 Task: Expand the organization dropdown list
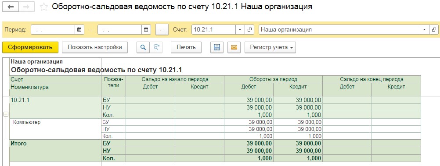tap(424, 29)
